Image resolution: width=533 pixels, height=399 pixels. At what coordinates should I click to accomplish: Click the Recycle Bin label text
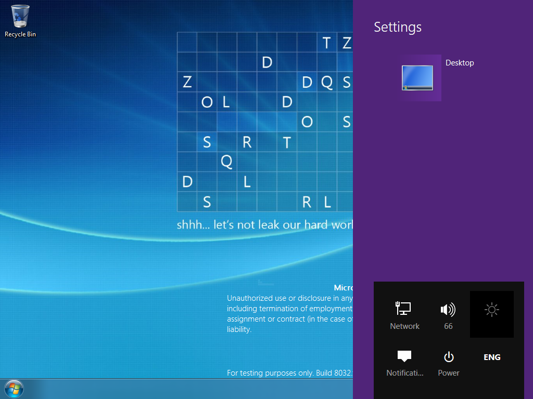pyautogui.click(x=20, y=34)
